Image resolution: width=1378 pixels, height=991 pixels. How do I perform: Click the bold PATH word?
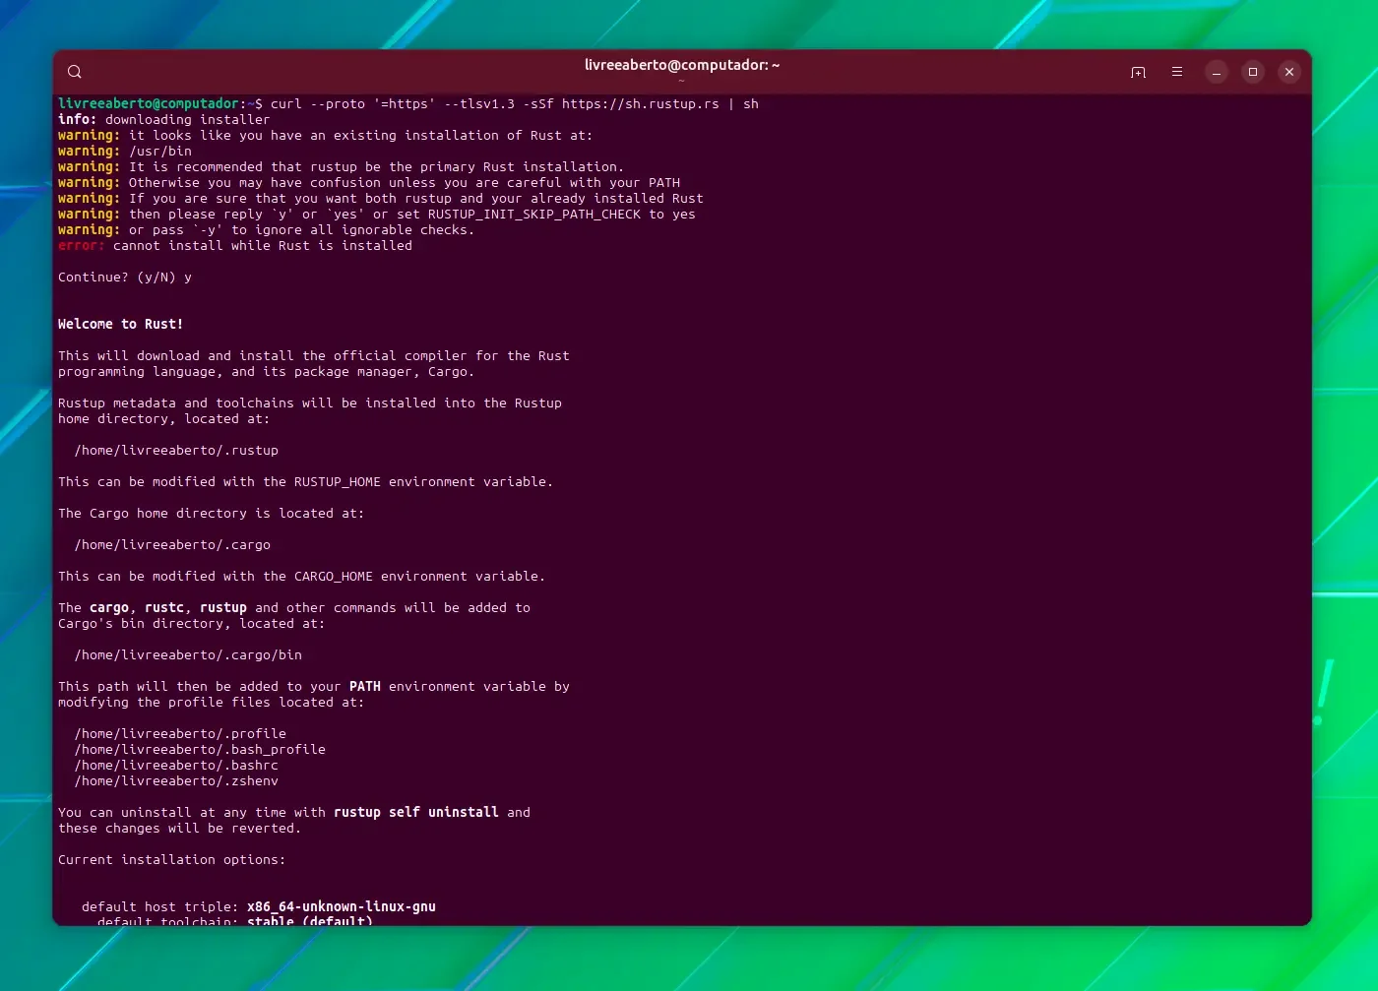[365, 687]
